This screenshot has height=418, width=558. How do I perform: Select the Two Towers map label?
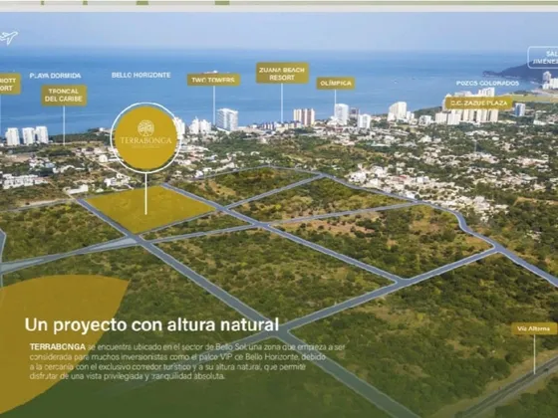pyautogui.click(x=213, y=80)
